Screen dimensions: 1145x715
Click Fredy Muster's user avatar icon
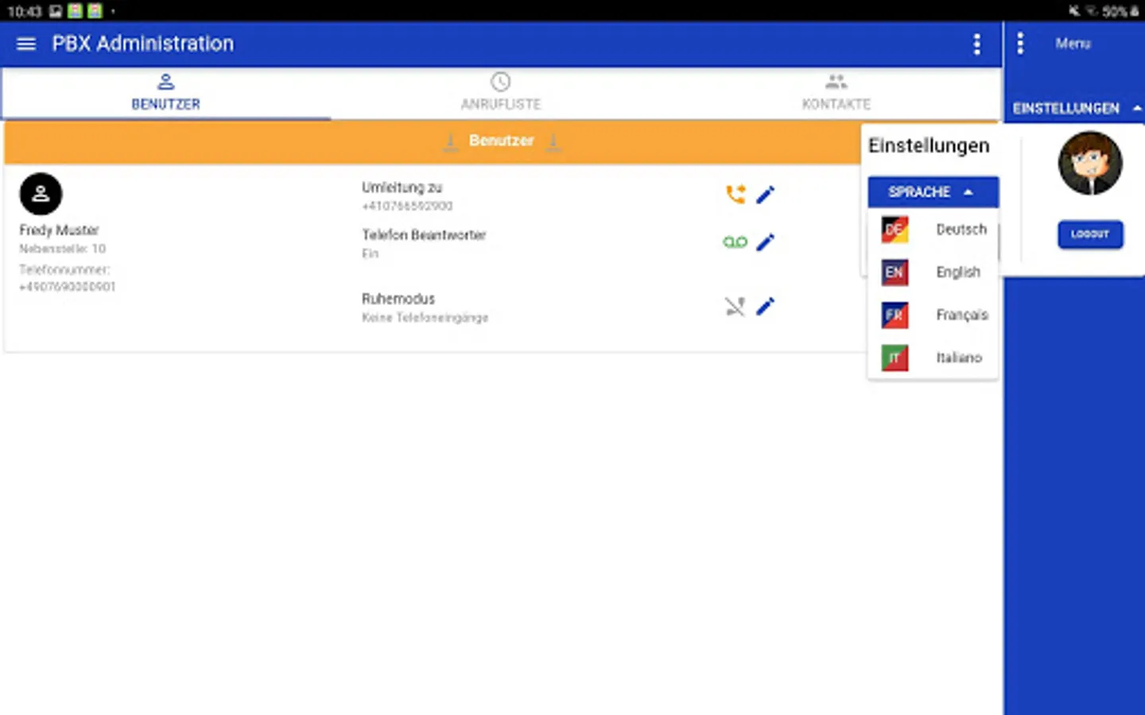tap(41, 194)
